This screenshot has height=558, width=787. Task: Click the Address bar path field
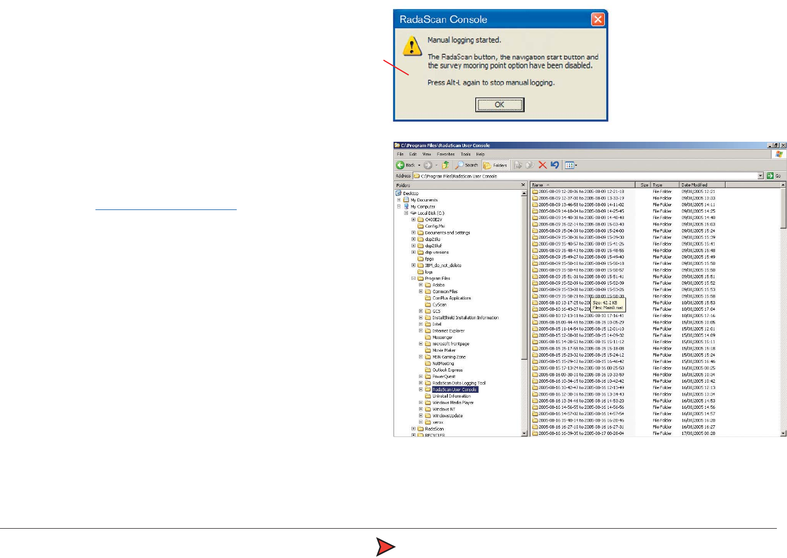pyautogui.click(x=585, y=176)
